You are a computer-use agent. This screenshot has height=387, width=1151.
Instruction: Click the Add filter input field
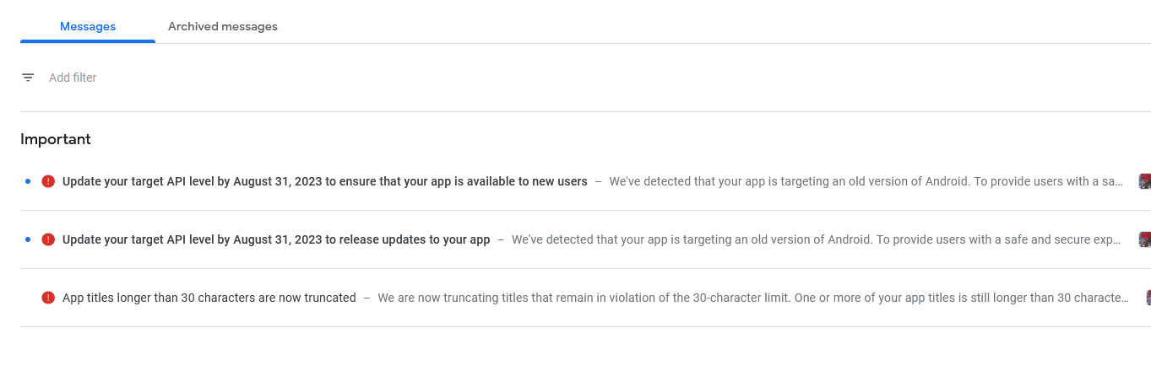click(x=73, y=78)
